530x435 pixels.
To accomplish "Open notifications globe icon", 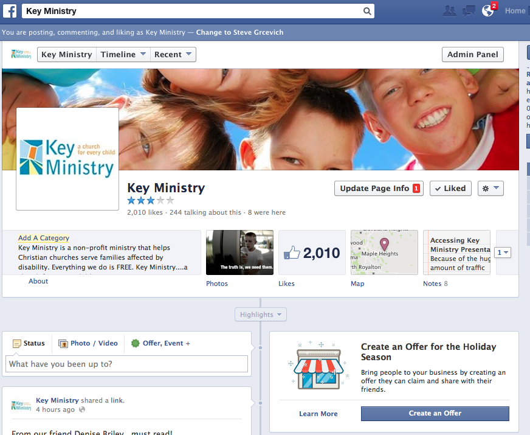I will pos(487,11).
